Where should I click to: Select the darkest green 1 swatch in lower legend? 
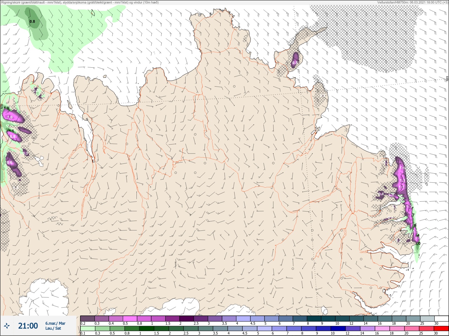click(x=147, y=329)
